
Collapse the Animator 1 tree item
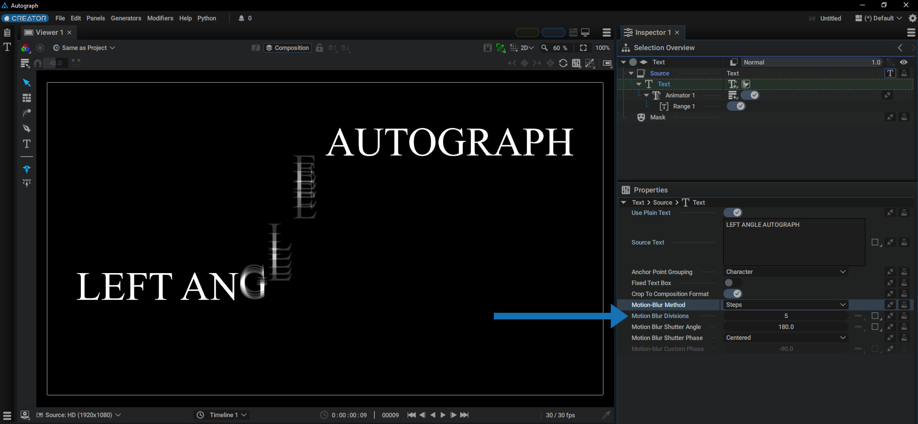646,95
